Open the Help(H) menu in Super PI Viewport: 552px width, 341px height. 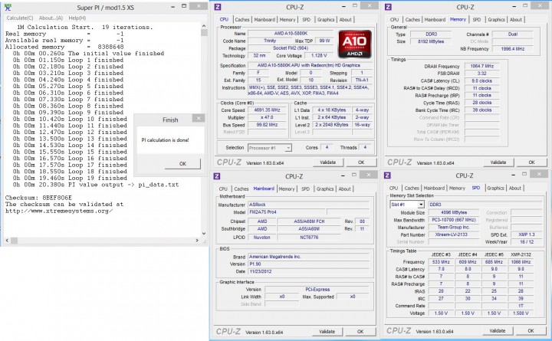[77, 18]
